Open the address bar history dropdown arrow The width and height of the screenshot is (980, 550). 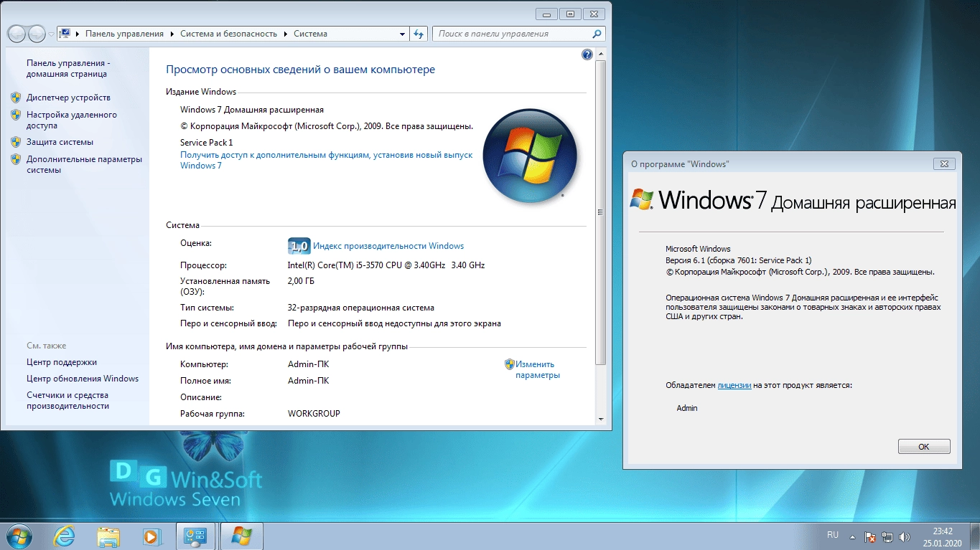(403, 34)
